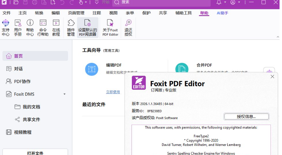282x155 pixels.
Task: Collapse the ribbon with the chevron arrow
Action: (278, 37)
